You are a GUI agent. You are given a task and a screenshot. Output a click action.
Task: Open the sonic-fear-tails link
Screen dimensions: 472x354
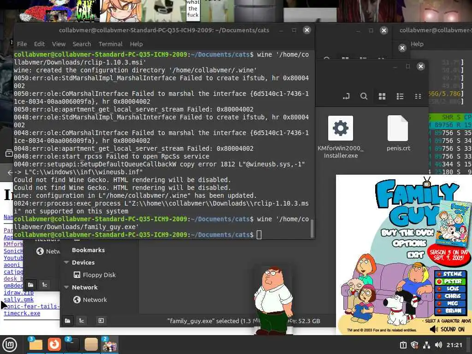[x=32, y=307]
